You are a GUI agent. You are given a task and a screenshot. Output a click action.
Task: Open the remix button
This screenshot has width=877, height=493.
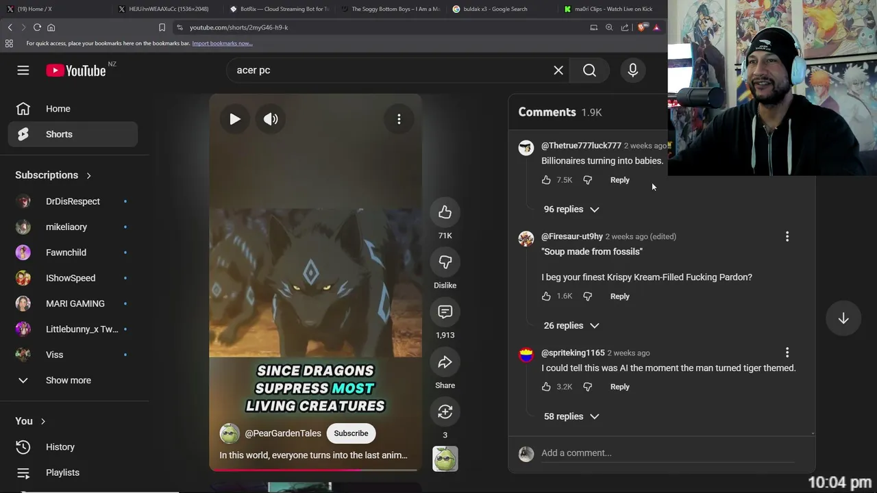tap(445, 412)
